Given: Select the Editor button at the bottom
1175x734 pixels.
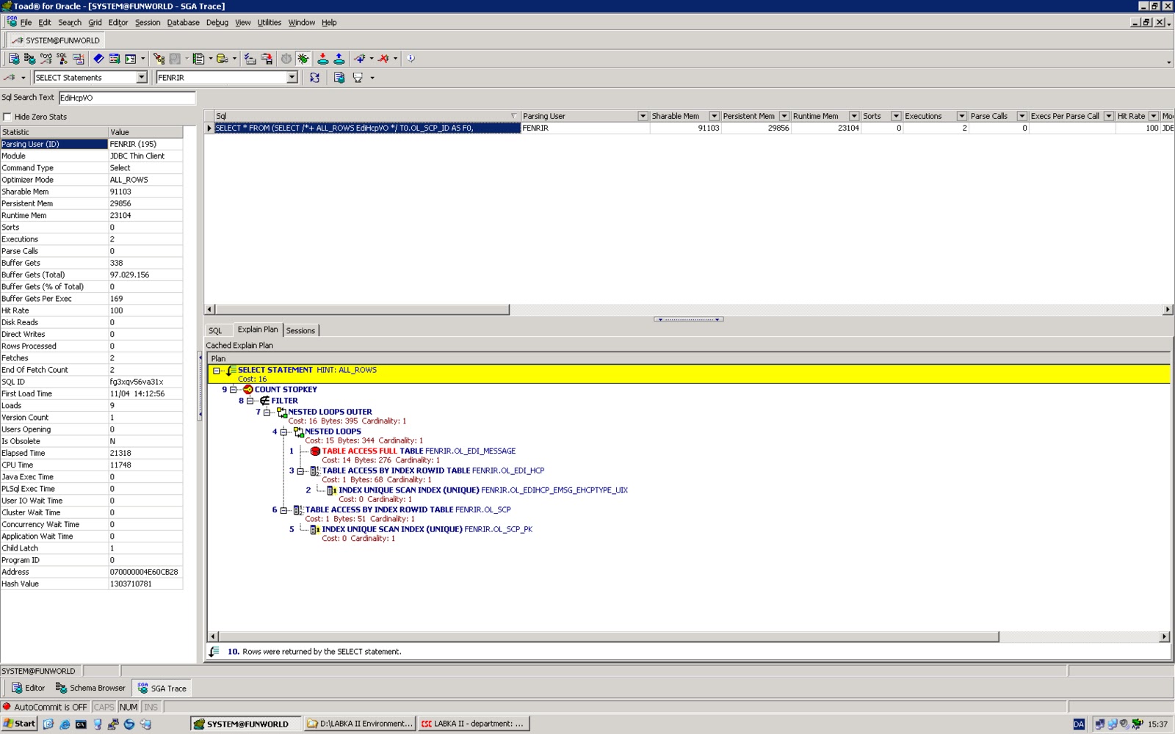Looking at the screenshot, I should tap(29, 688).
